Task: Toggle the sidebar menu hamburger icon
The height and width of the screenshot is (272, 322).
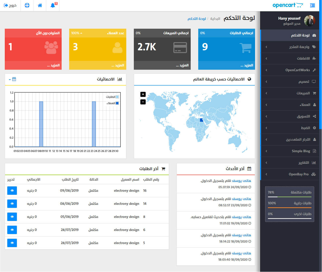Action: [312, 5]
